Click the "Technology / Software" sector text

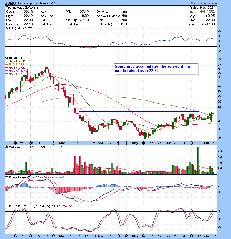point(22,7)
